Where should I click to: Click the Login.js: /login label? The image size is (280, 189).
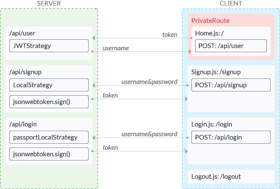point(211,124)
